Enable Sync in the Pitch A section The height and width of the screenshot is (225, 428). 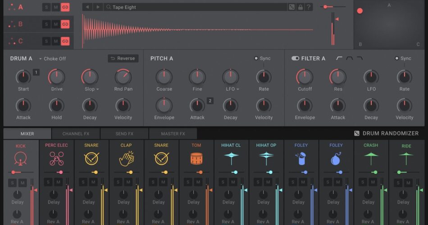(256, 58)
